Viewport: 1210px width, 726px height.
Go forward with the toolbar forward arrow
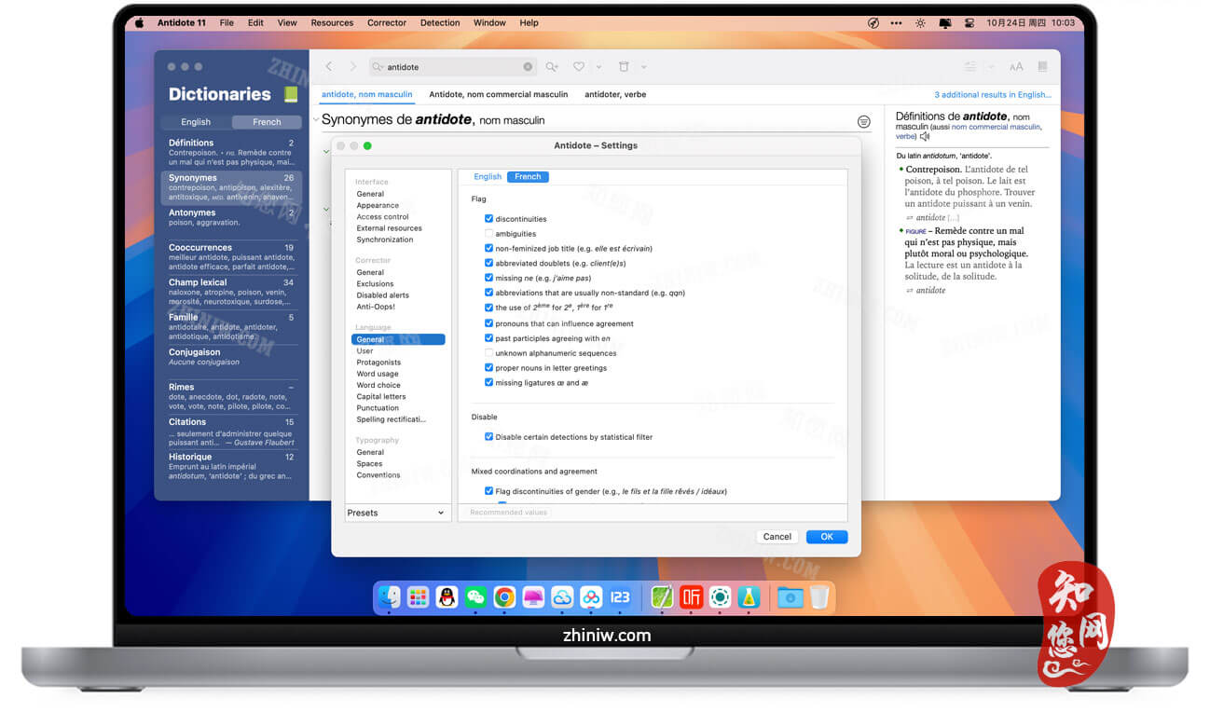pos(352,66)
